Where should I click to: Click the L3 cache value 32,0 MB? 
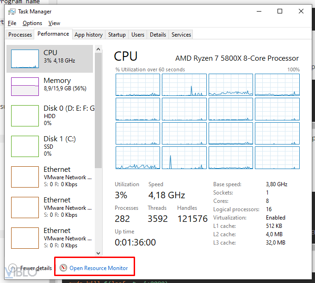pyautogui.click(x=276, y=243)
